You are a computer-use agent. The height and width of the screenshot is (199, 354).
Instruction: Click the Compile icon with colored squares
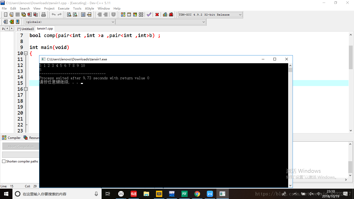(x=123, y=15)
